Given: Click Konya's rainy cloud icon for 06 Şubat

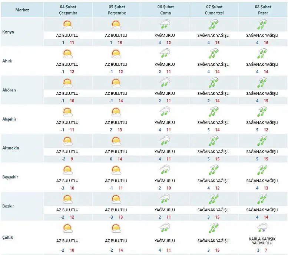Looking at the screenshot, I should [165, 25].
